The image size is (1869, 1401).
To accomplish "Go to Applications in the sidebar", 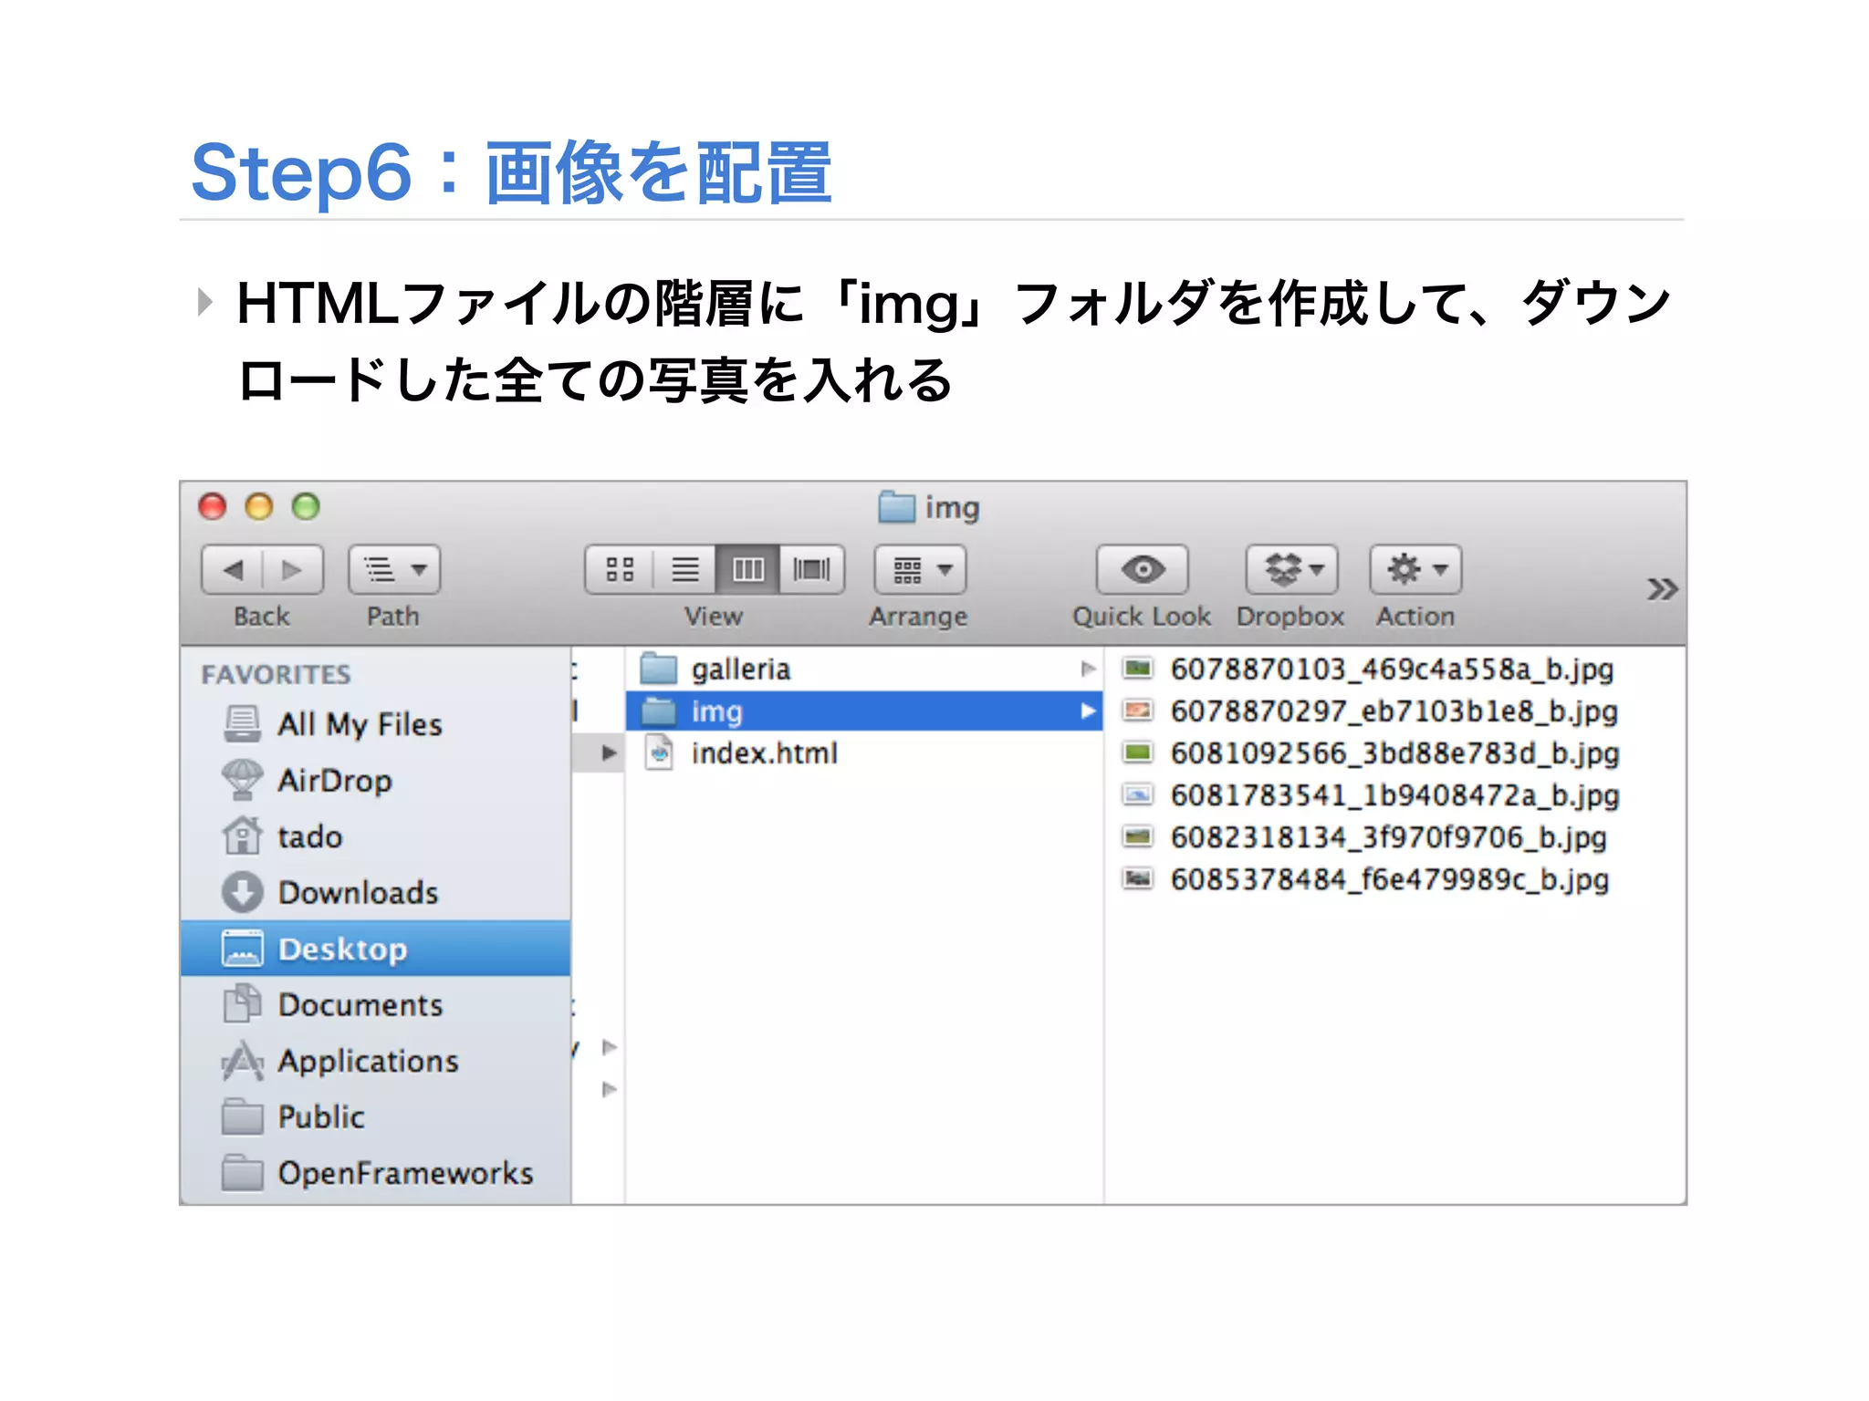I will pos(368,1061).
